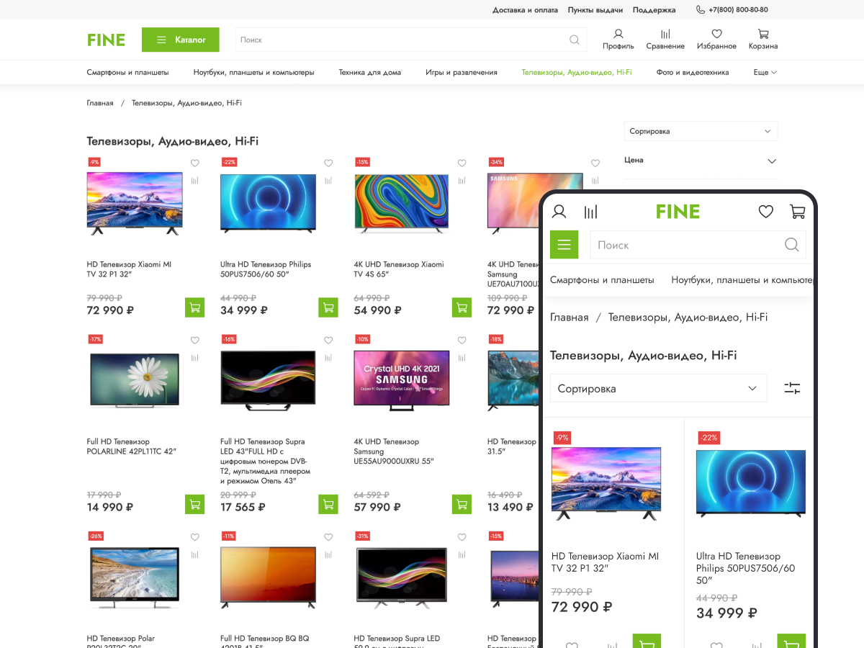The width and height of the screenshot is (864, 648).
Task: Click the mobile Поиск input field
Action: 698,245
